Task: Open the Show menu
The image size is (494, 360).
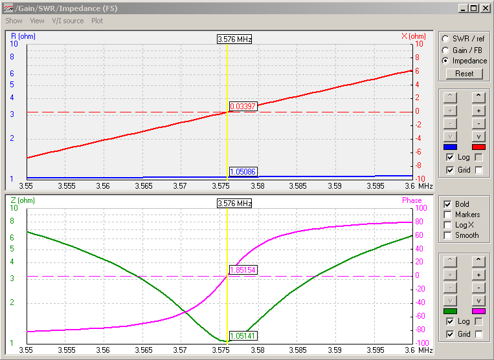Action: pos(14,21)
